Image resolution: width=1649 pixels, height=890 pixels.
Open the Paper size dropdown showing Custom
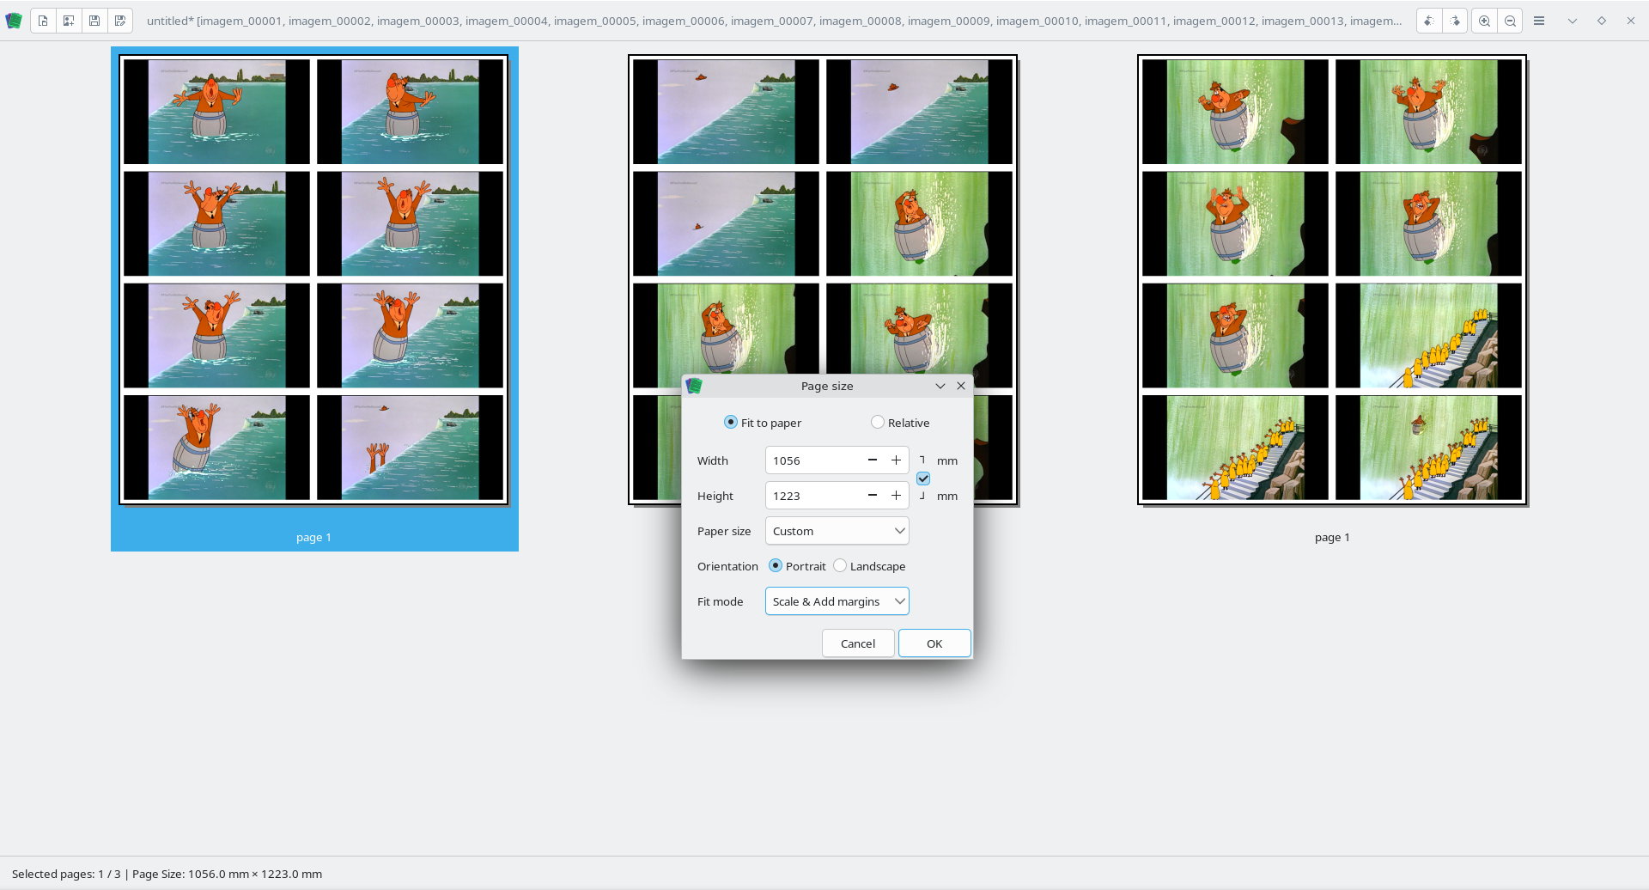pyautogui.click(x=836, y=531)
